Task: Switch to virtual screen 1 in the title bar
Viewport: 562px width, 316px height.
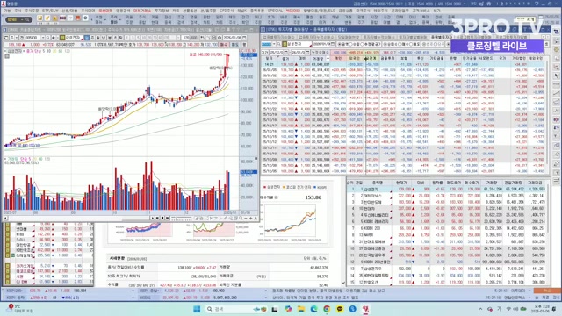Action: pyautogui.click(x=498, y=4)
